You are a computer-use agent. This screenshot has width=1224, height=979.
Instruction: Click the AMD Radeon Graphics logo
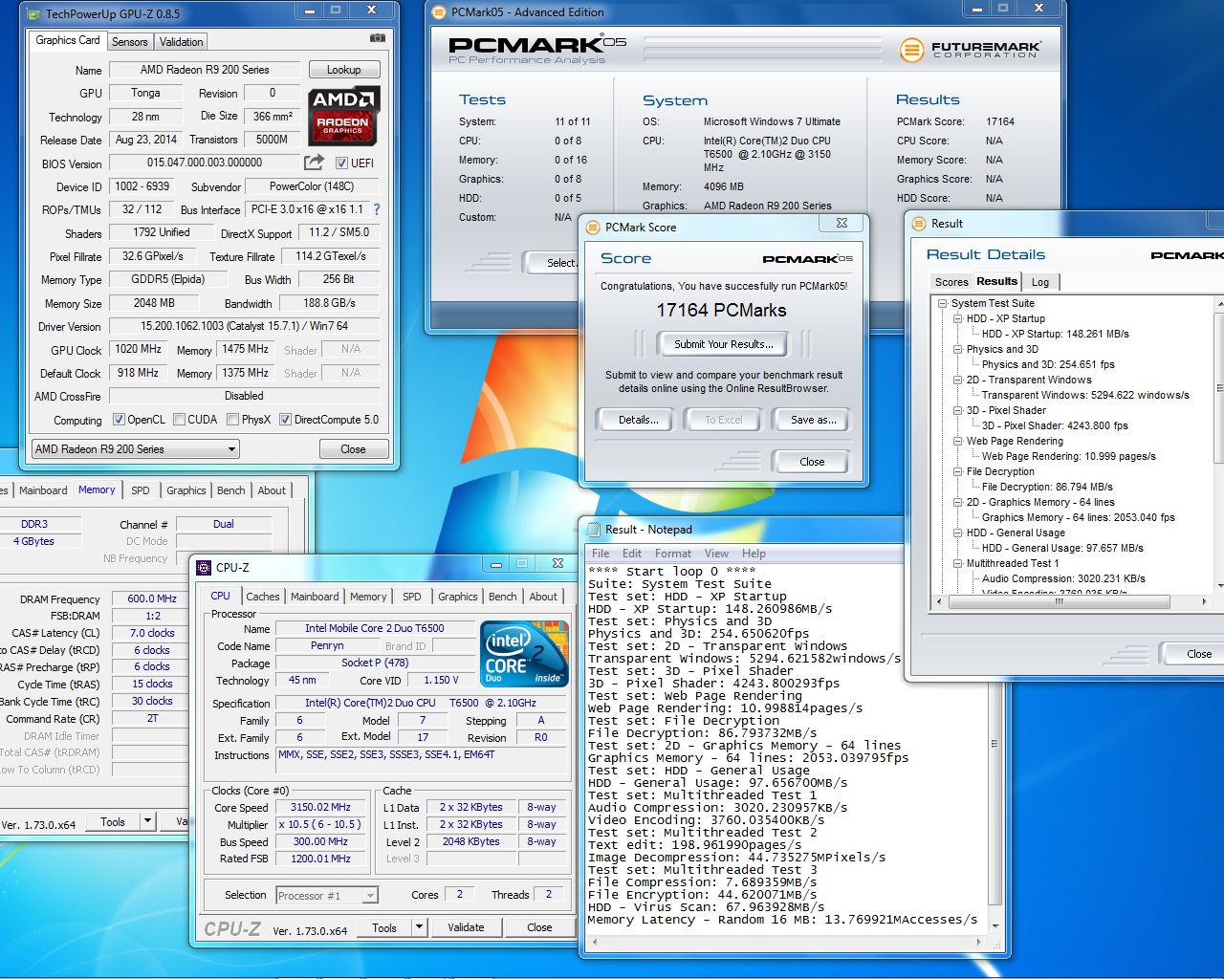[343, 115]
